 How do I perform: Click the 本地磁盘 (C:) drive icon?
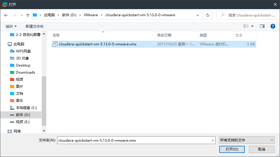click(12, 108)
